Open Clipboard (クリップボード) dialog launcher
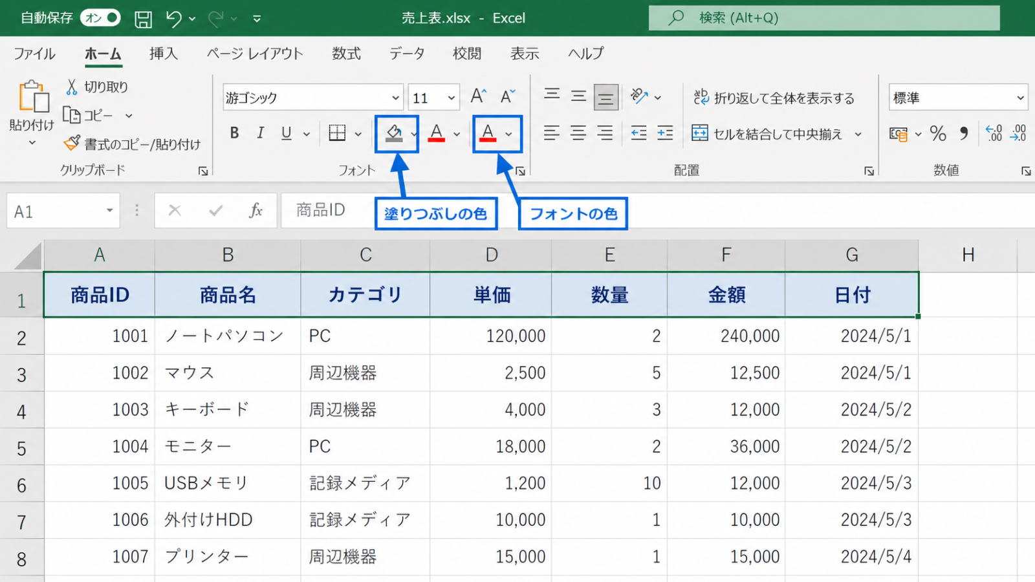 203,171
